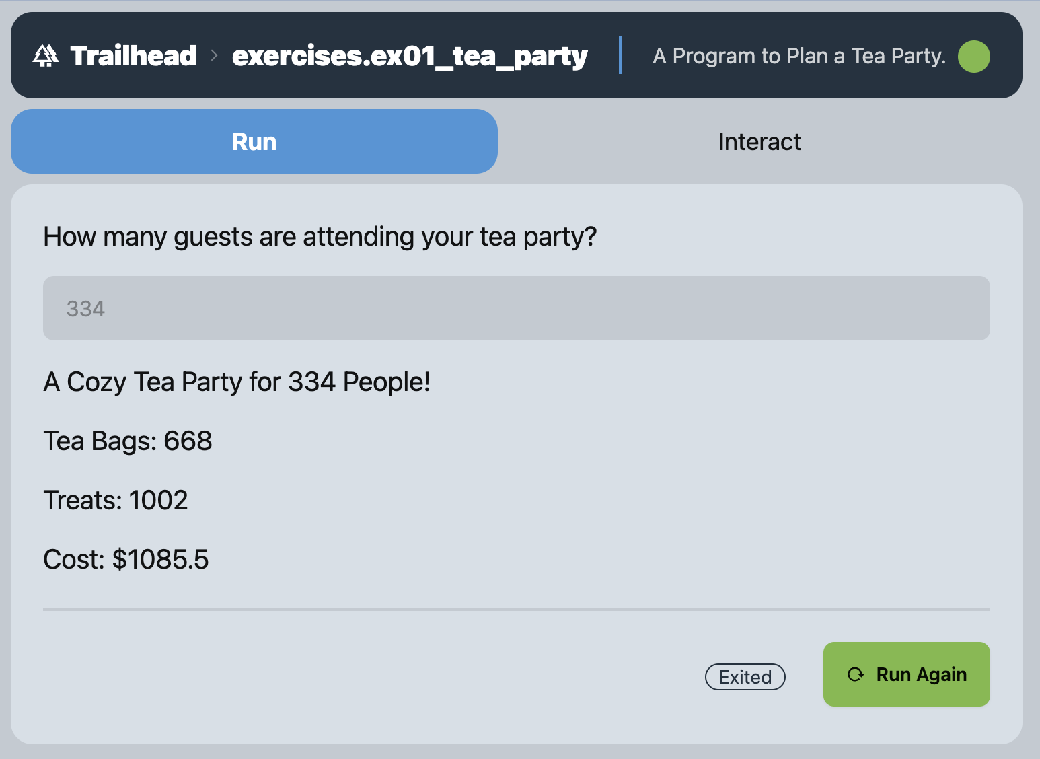This screenshot has width=1040, height=759.
Task: Click the Cozy Tea Party output heading
Action: click(237, 382)
